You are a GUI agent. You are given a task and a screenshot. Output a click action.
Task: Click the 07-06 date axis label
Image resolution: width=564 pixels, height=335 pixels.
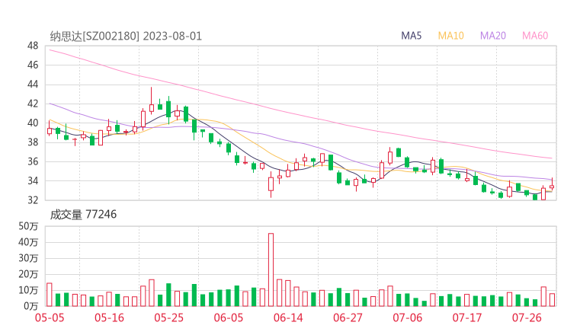408,317
